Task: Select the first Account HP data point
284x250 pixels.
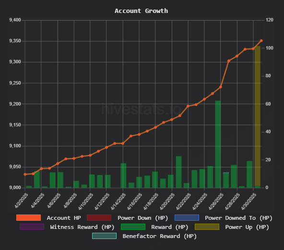Action: [x=25, y=174]
